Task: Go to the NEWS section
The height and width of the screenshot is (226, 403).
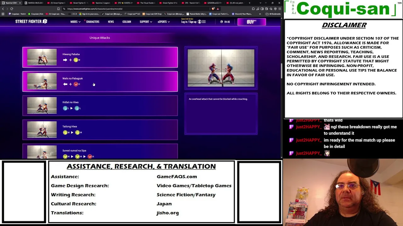Action: pos(111,22)
